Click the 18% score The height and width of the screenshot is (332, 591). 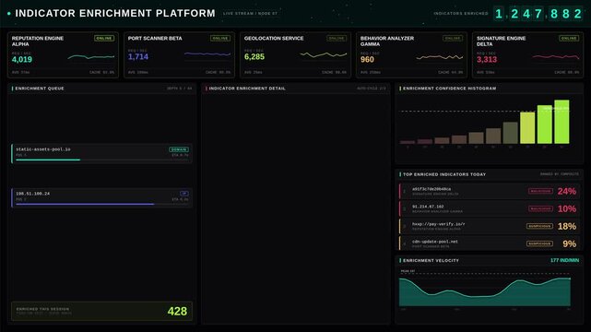point(567,226)
